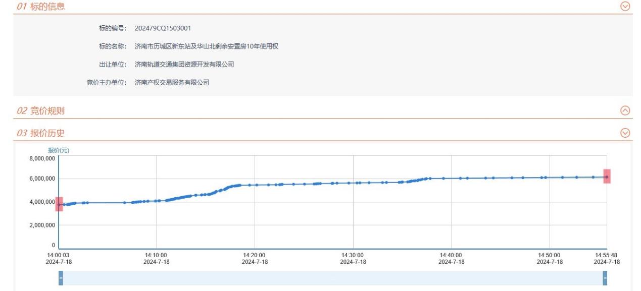Screen dimensions: 641x291
Task: Click the light blue range slider track
Action: click(333, 278)
